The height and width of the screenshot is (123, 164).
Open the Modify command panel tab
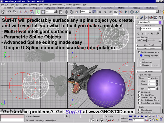pyautogui.click(x=142, y=17)
